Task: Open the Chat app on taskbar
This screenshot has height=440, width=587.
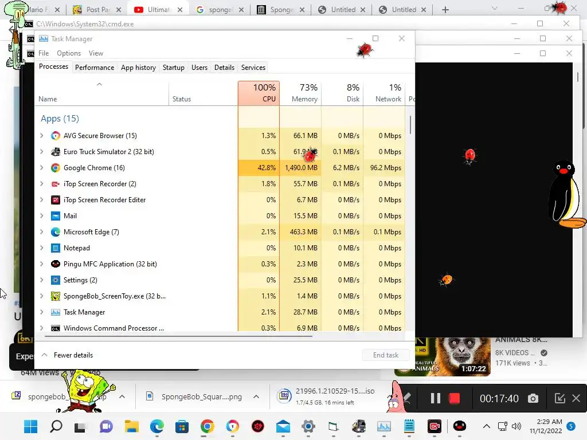Action: [106, 426]
